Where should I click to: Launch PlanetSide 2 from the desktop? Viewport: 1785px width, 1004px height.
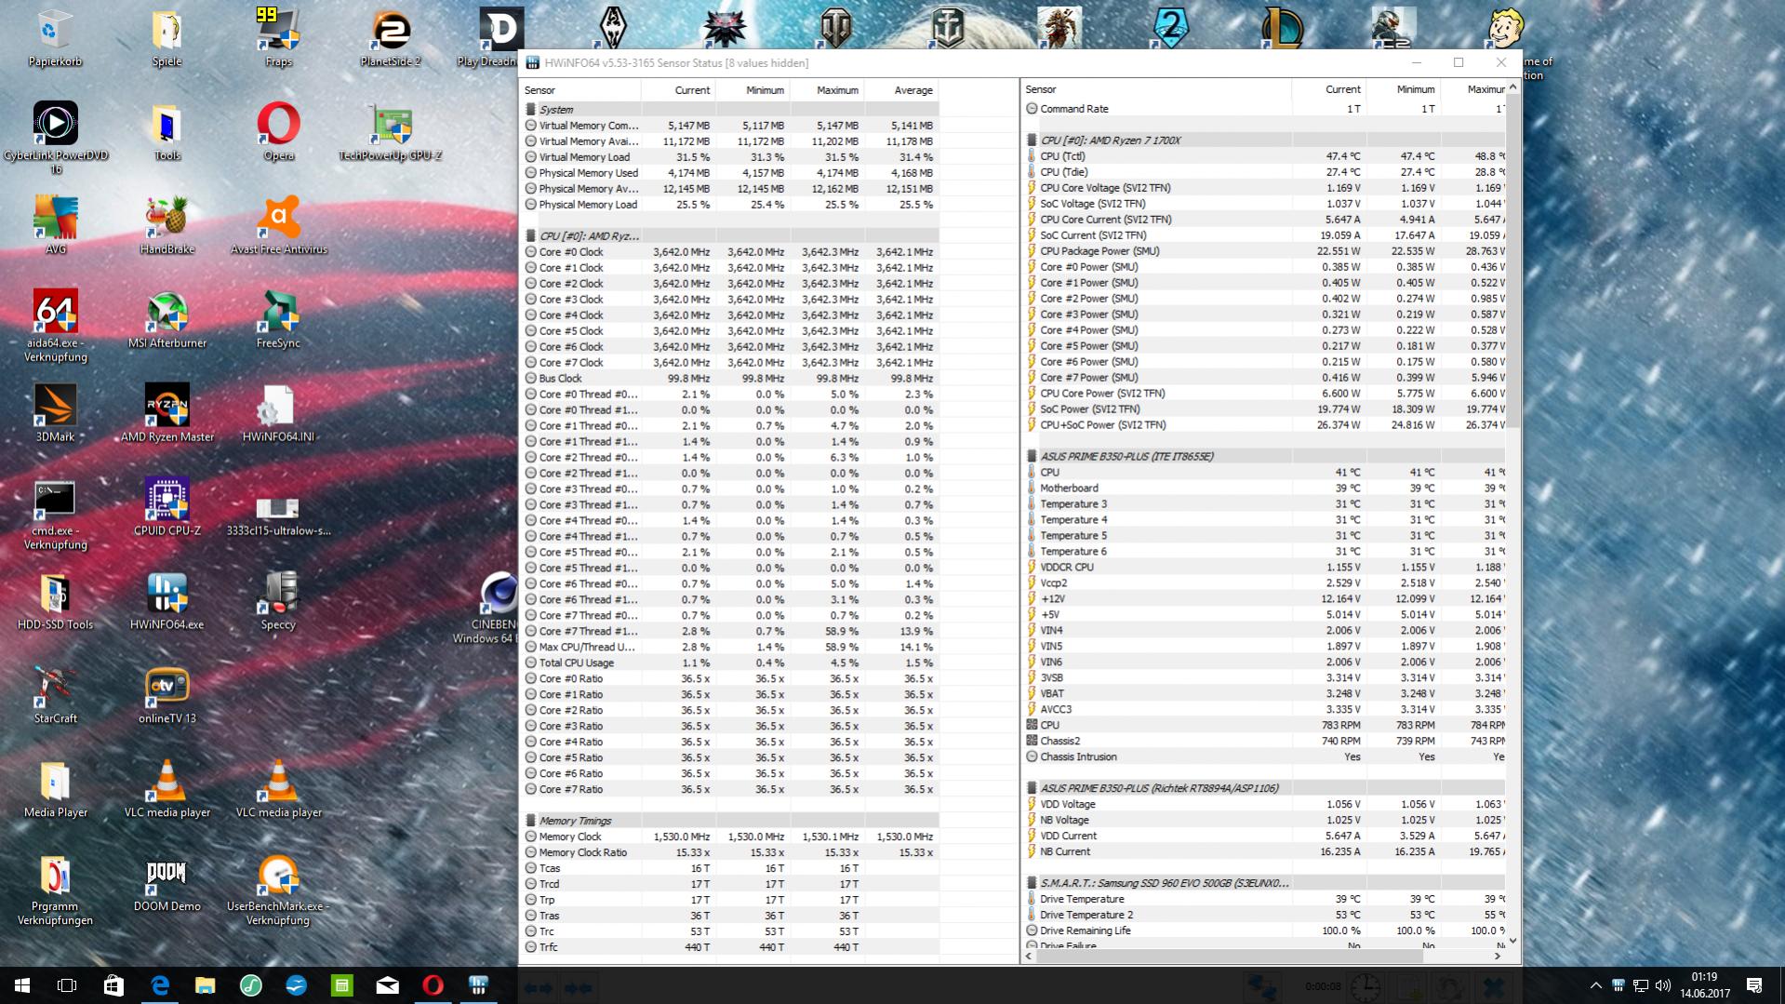390,39
